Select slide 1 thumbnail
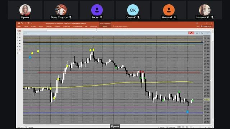Viewport: 230px width, 129px height. point(20,31)
